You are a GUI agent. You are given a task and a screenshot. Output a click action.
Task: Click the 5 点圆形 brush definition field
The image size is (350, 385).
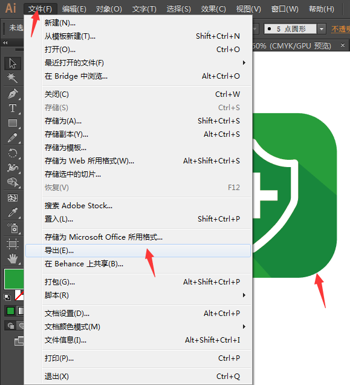290,29
